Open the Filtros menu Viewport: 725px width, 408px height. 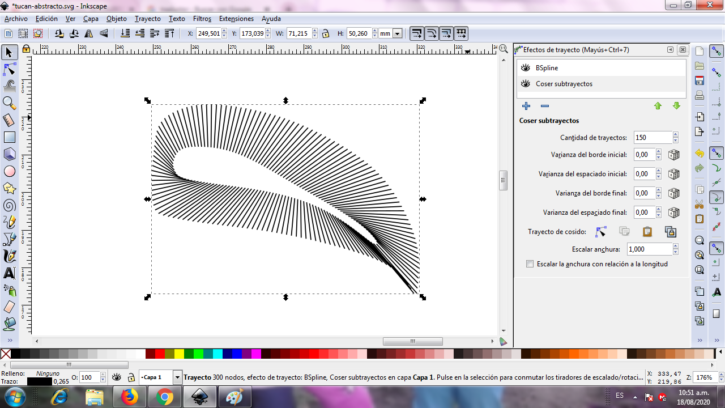point(202,19)
